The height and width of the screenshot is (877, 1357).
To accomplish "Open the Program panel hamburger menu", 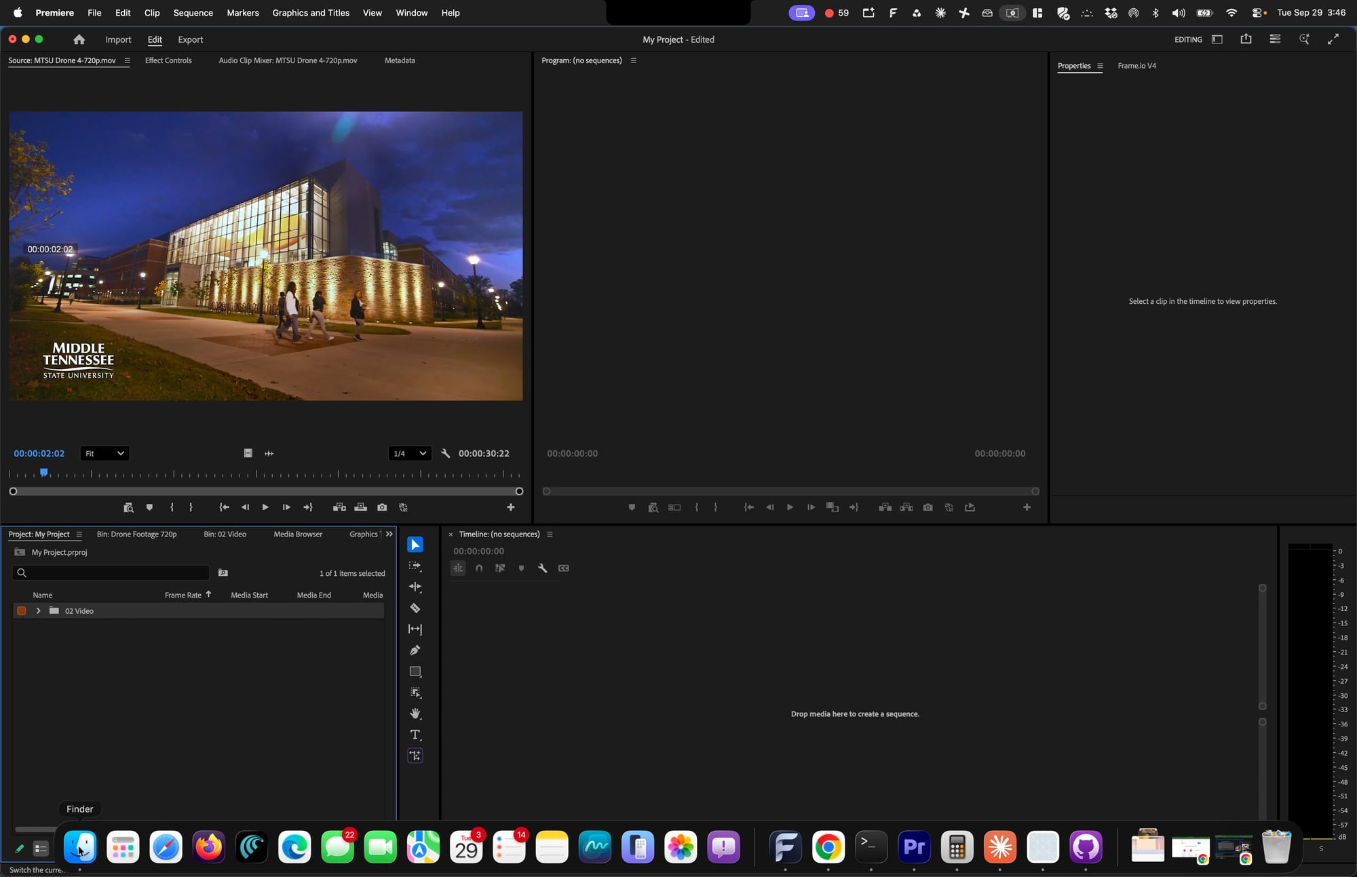I will point(633,60).
